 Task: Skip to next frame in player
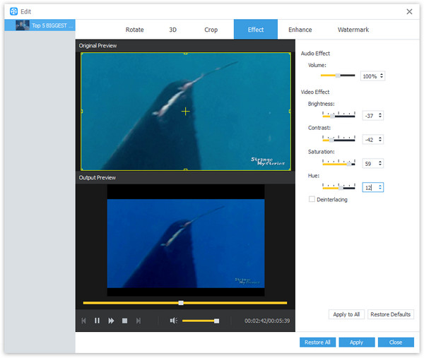(x=139, y=321)
